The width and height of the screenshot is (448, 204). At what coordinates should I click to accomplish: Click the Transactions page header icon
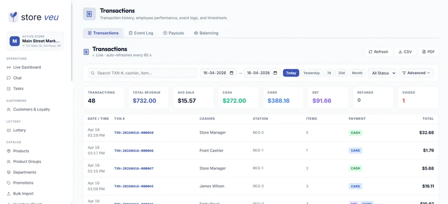coord(90,14)
